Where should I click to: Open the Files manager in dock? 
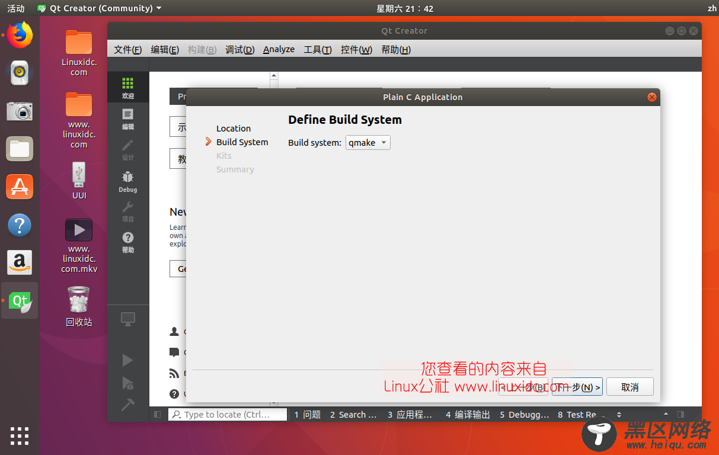[20, 149]
